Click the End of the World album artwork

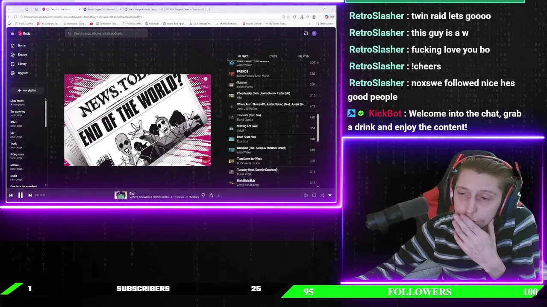coord(137,120)
